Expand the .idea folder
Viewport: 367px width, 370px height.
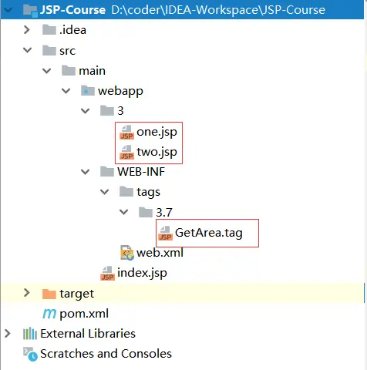pos(27,30)
